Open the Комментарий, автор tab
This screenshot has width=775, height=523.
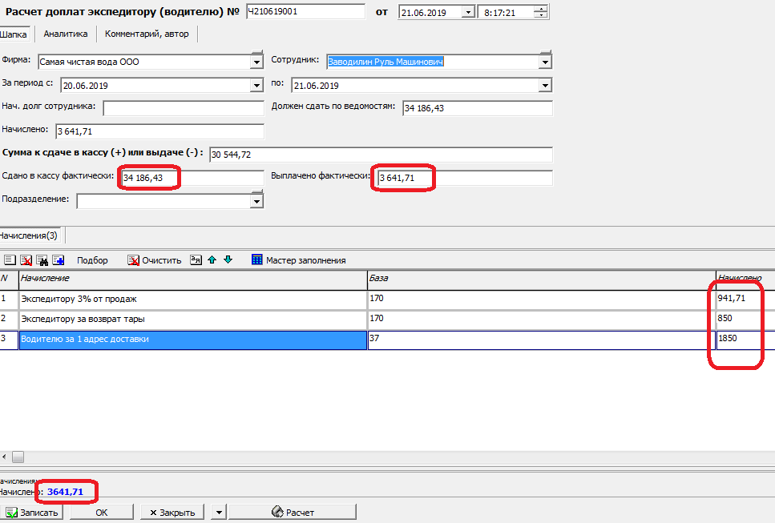(146, 34)
